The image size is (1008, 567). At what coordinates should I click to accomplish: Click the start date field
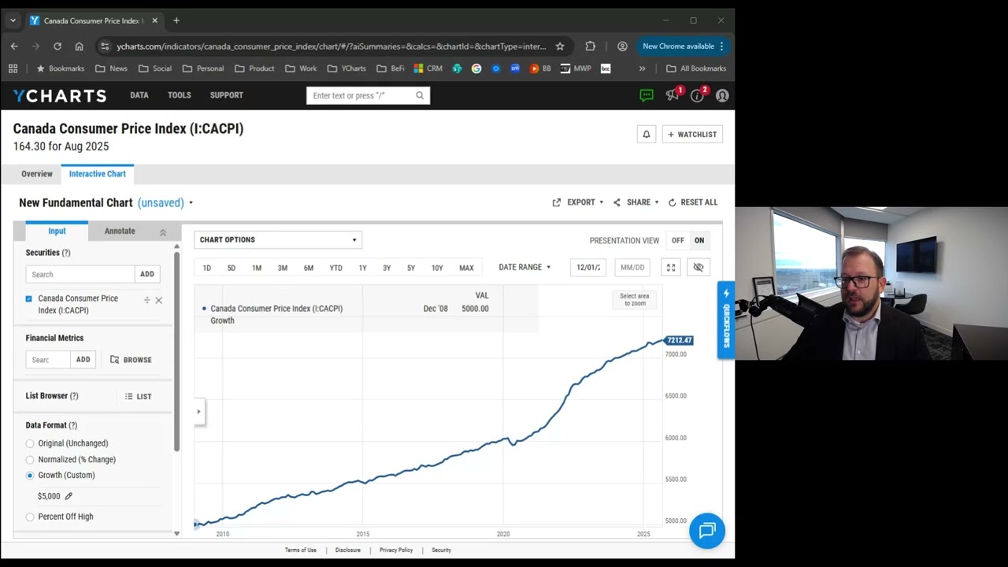click(588, 268)
